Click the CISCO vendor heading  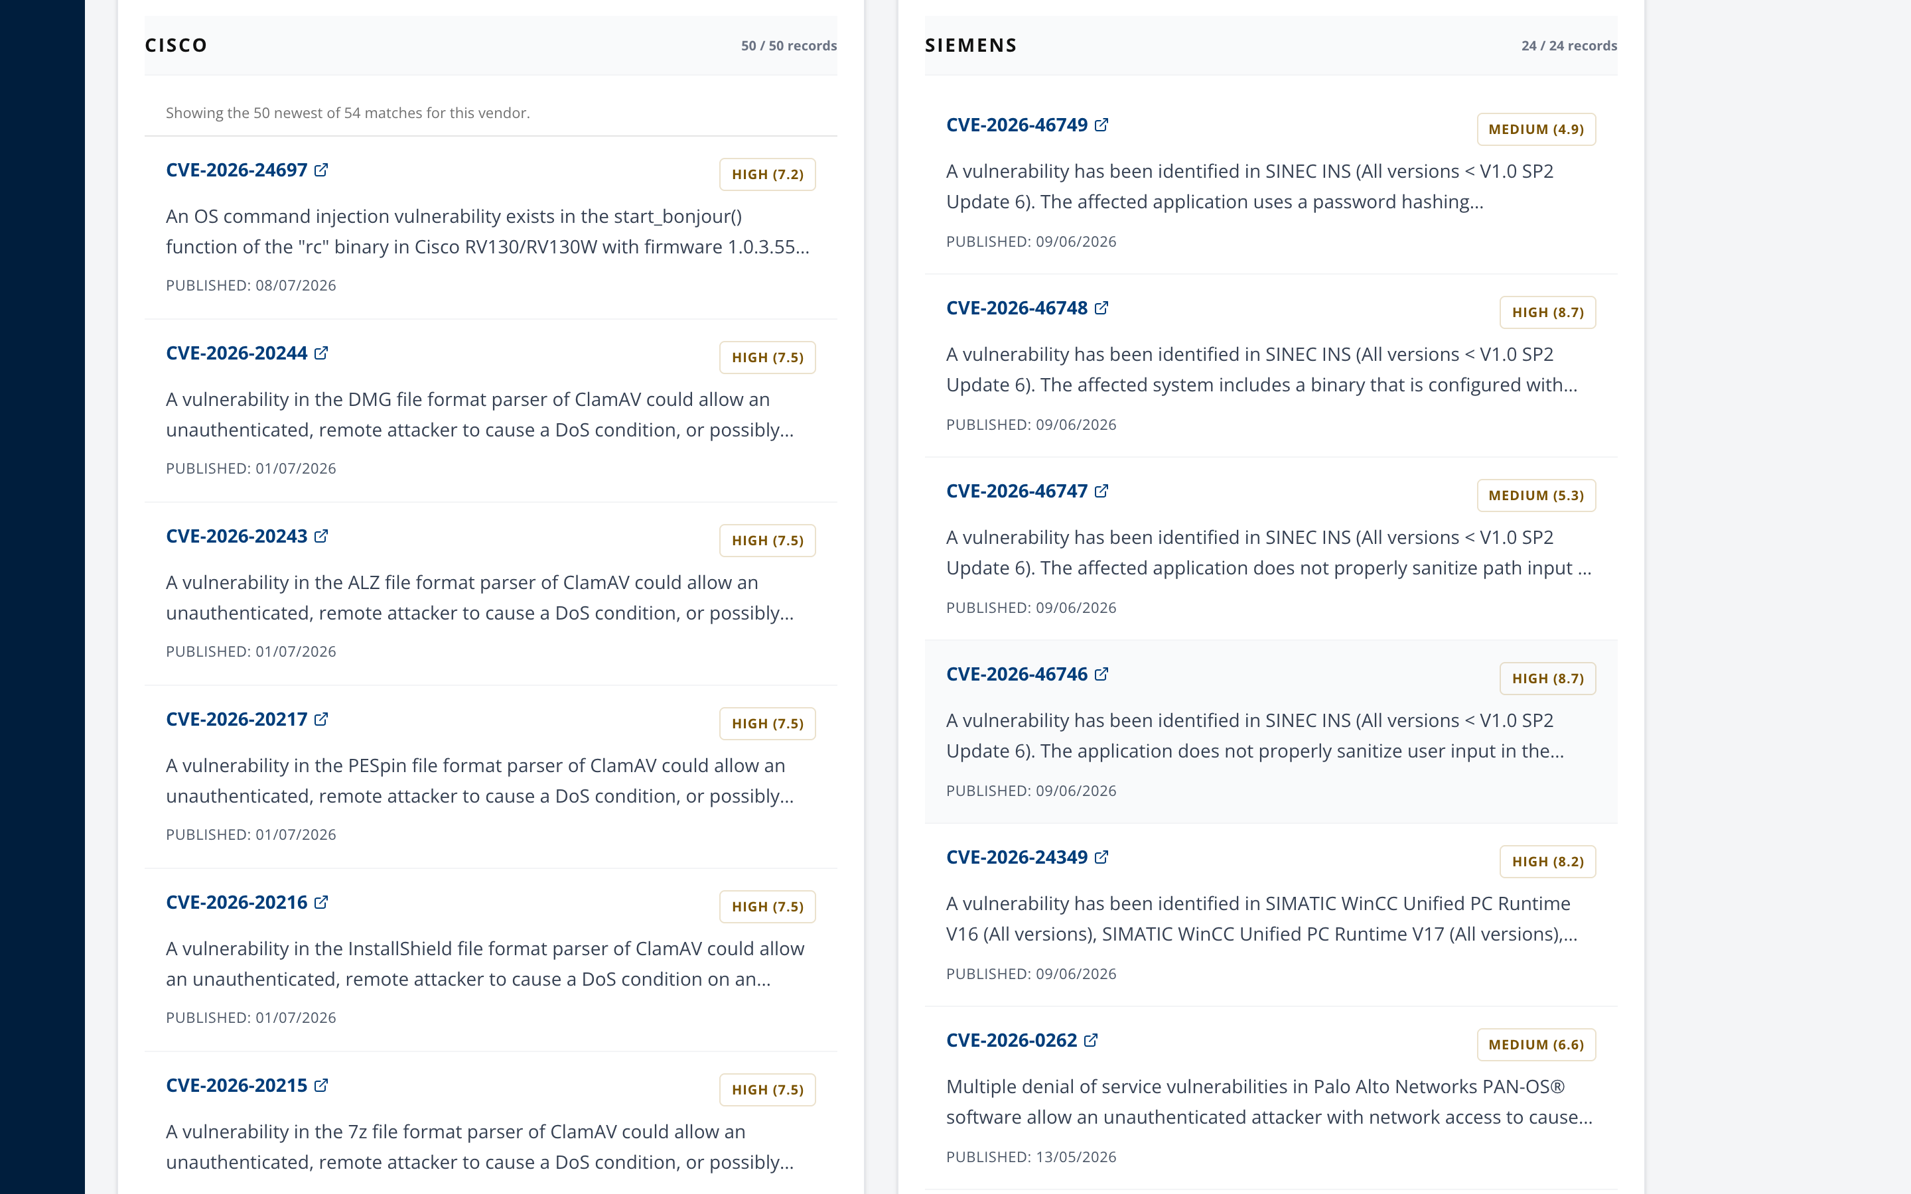coord(176,45)
